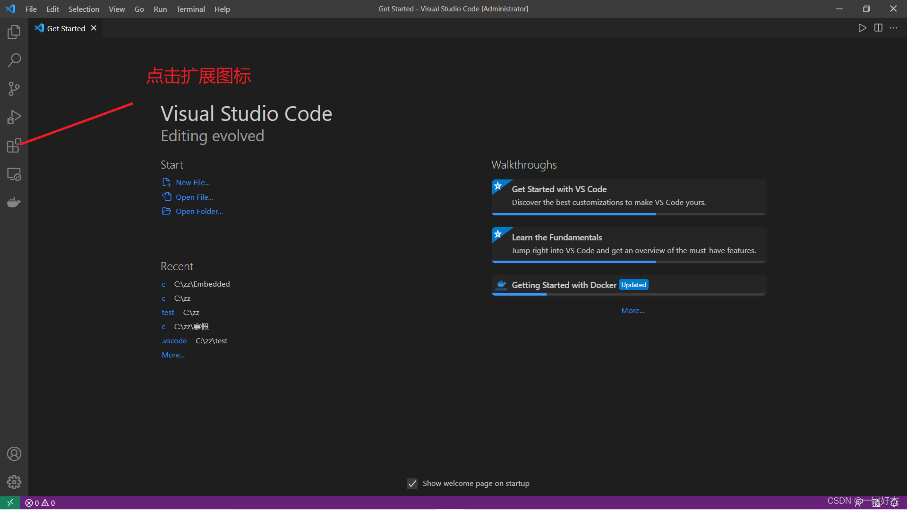Click the Open Folder... link
Screen dimensions: 907x510
pos(199,211)
